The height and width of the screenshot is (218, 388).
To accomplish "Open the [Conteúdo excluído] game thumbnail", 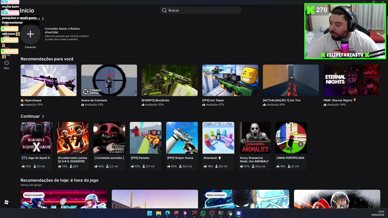I will tap(109, 138).
